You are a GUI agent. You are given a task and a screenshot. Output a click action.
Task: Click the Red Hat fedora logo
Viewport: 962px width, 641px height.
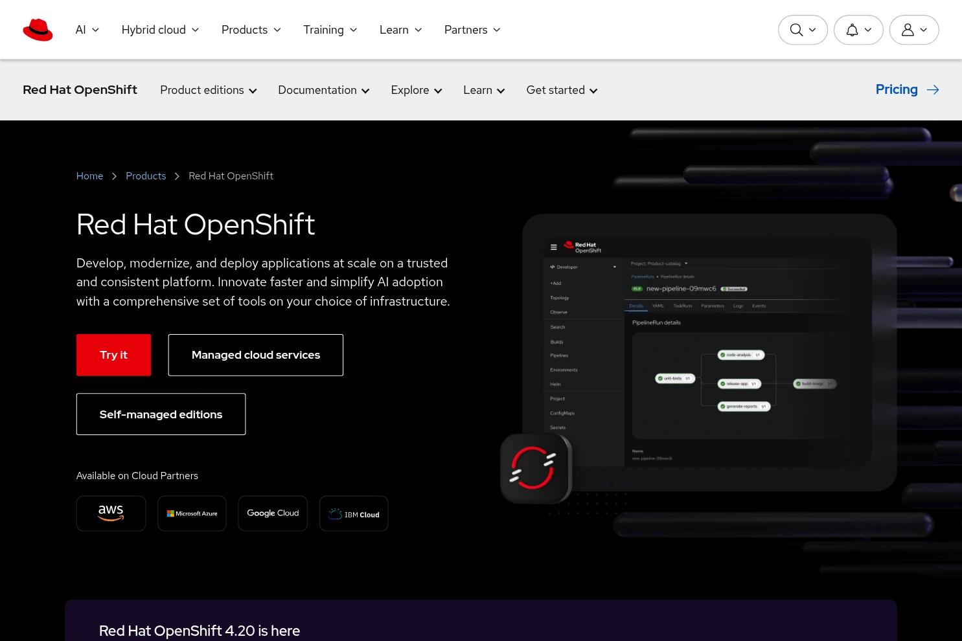[x=38, y=30]
